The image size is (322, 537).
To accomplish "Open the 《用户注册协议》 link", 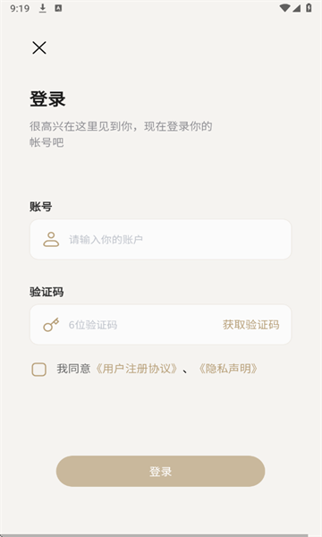I will [136, 369].
